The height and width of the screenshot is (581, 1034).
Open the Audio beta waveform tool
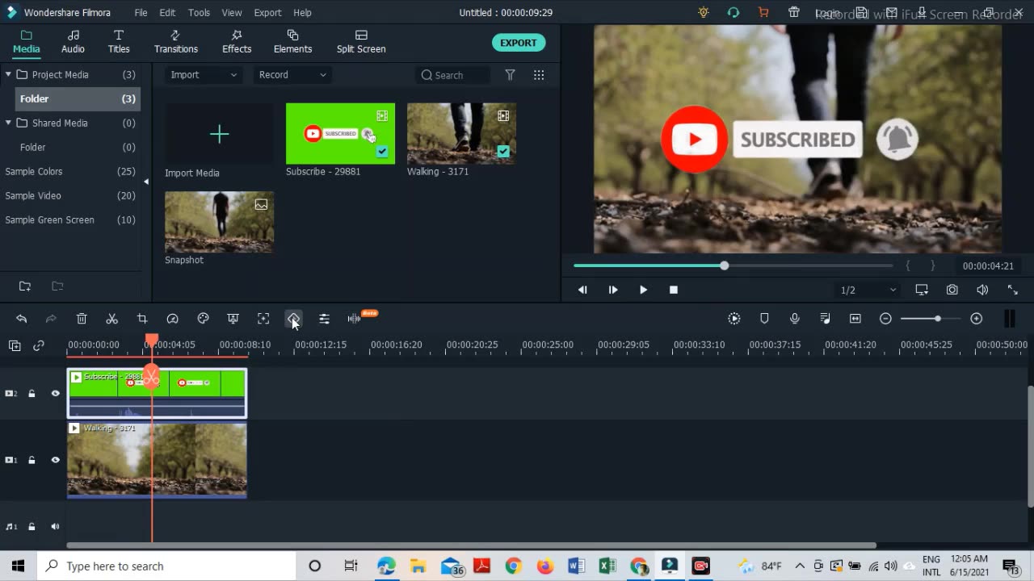(x=354, y=319)
